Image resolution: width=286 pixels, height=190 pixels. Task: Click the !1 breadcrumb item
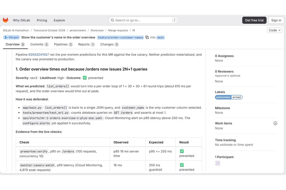tap(133, 30)
